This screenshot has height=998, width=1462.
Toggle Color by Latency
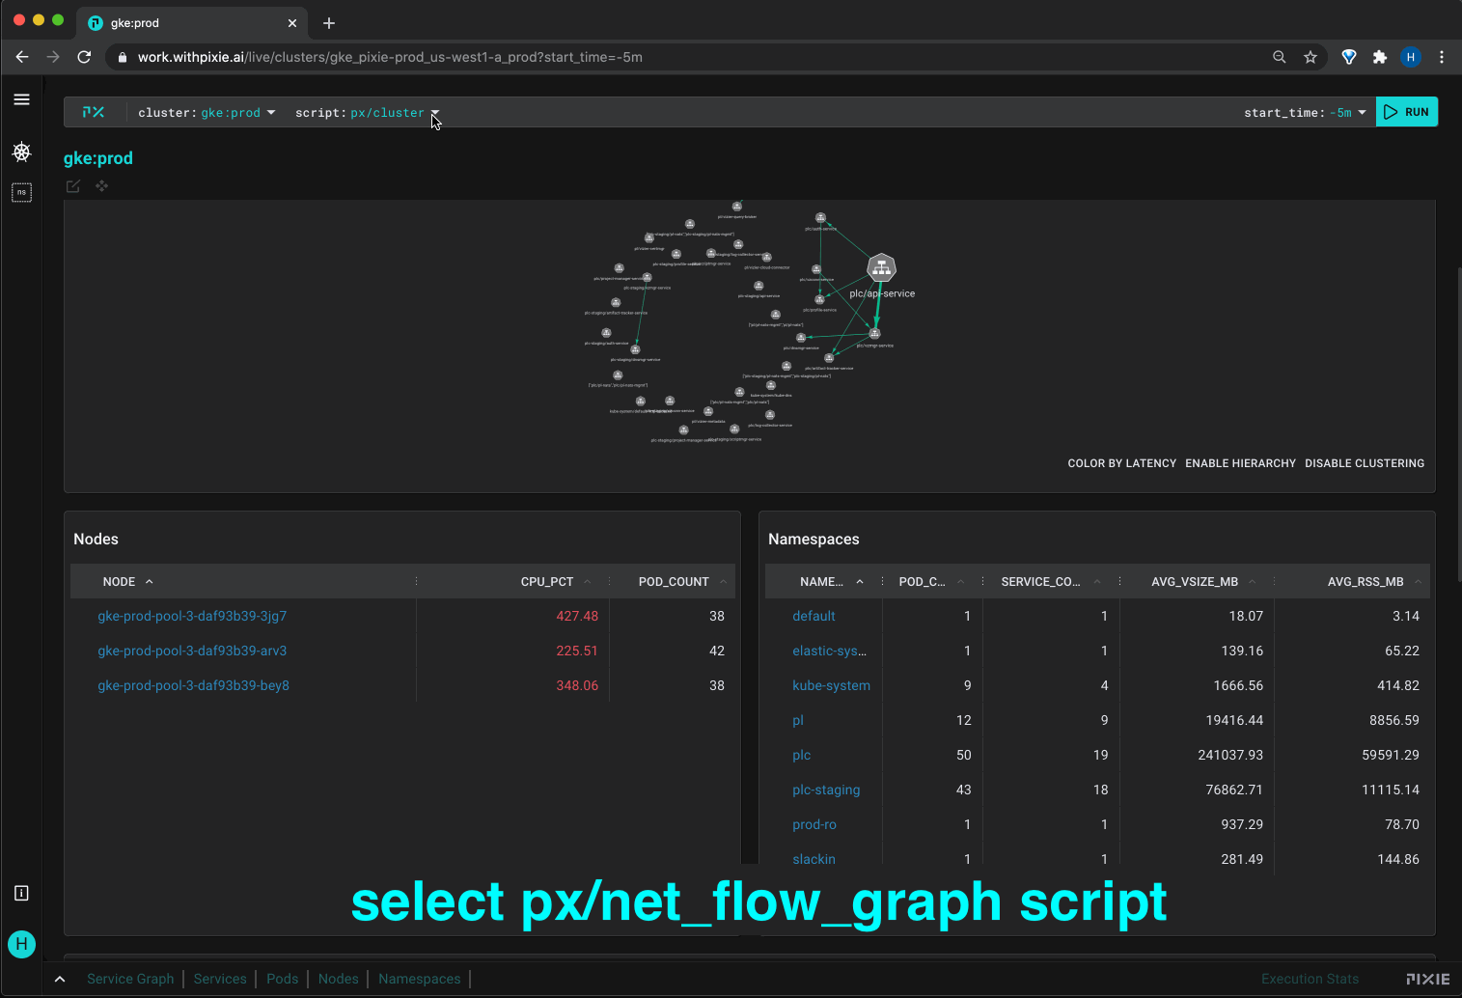tap(1121, 463)
